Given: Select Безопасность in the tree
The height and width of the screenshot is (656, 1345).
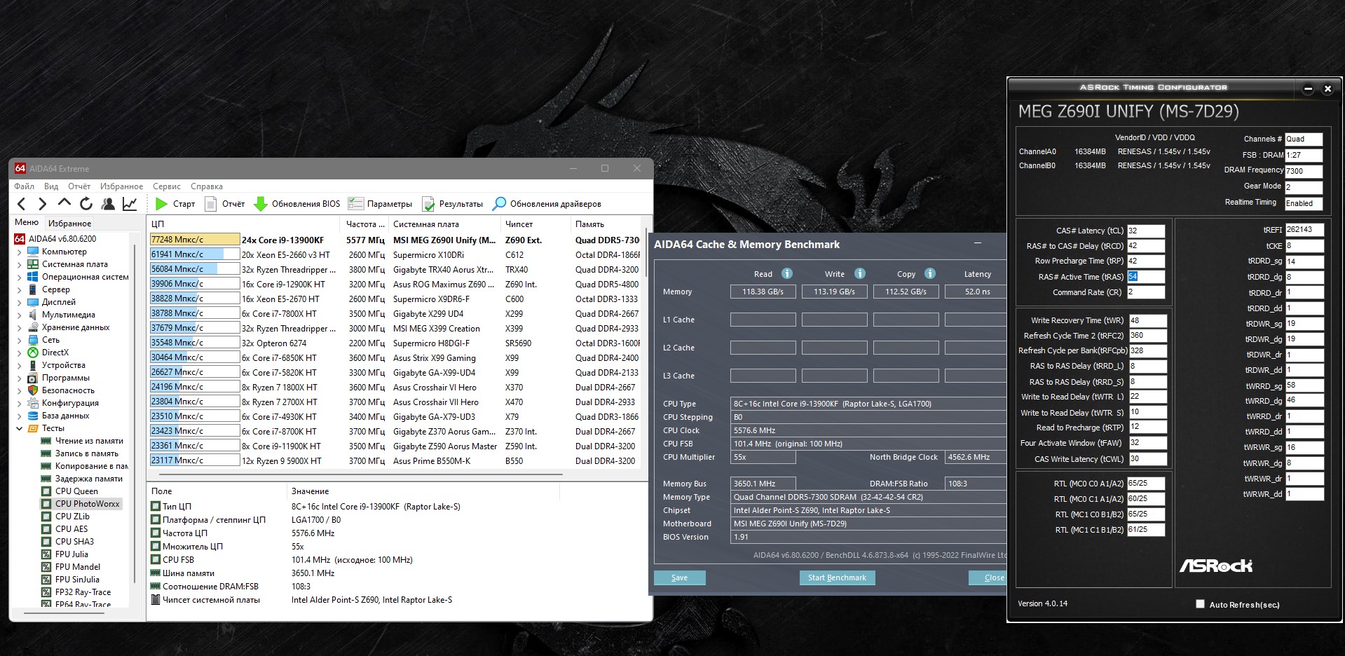Looking at the screenshot, I should point(68,390).
